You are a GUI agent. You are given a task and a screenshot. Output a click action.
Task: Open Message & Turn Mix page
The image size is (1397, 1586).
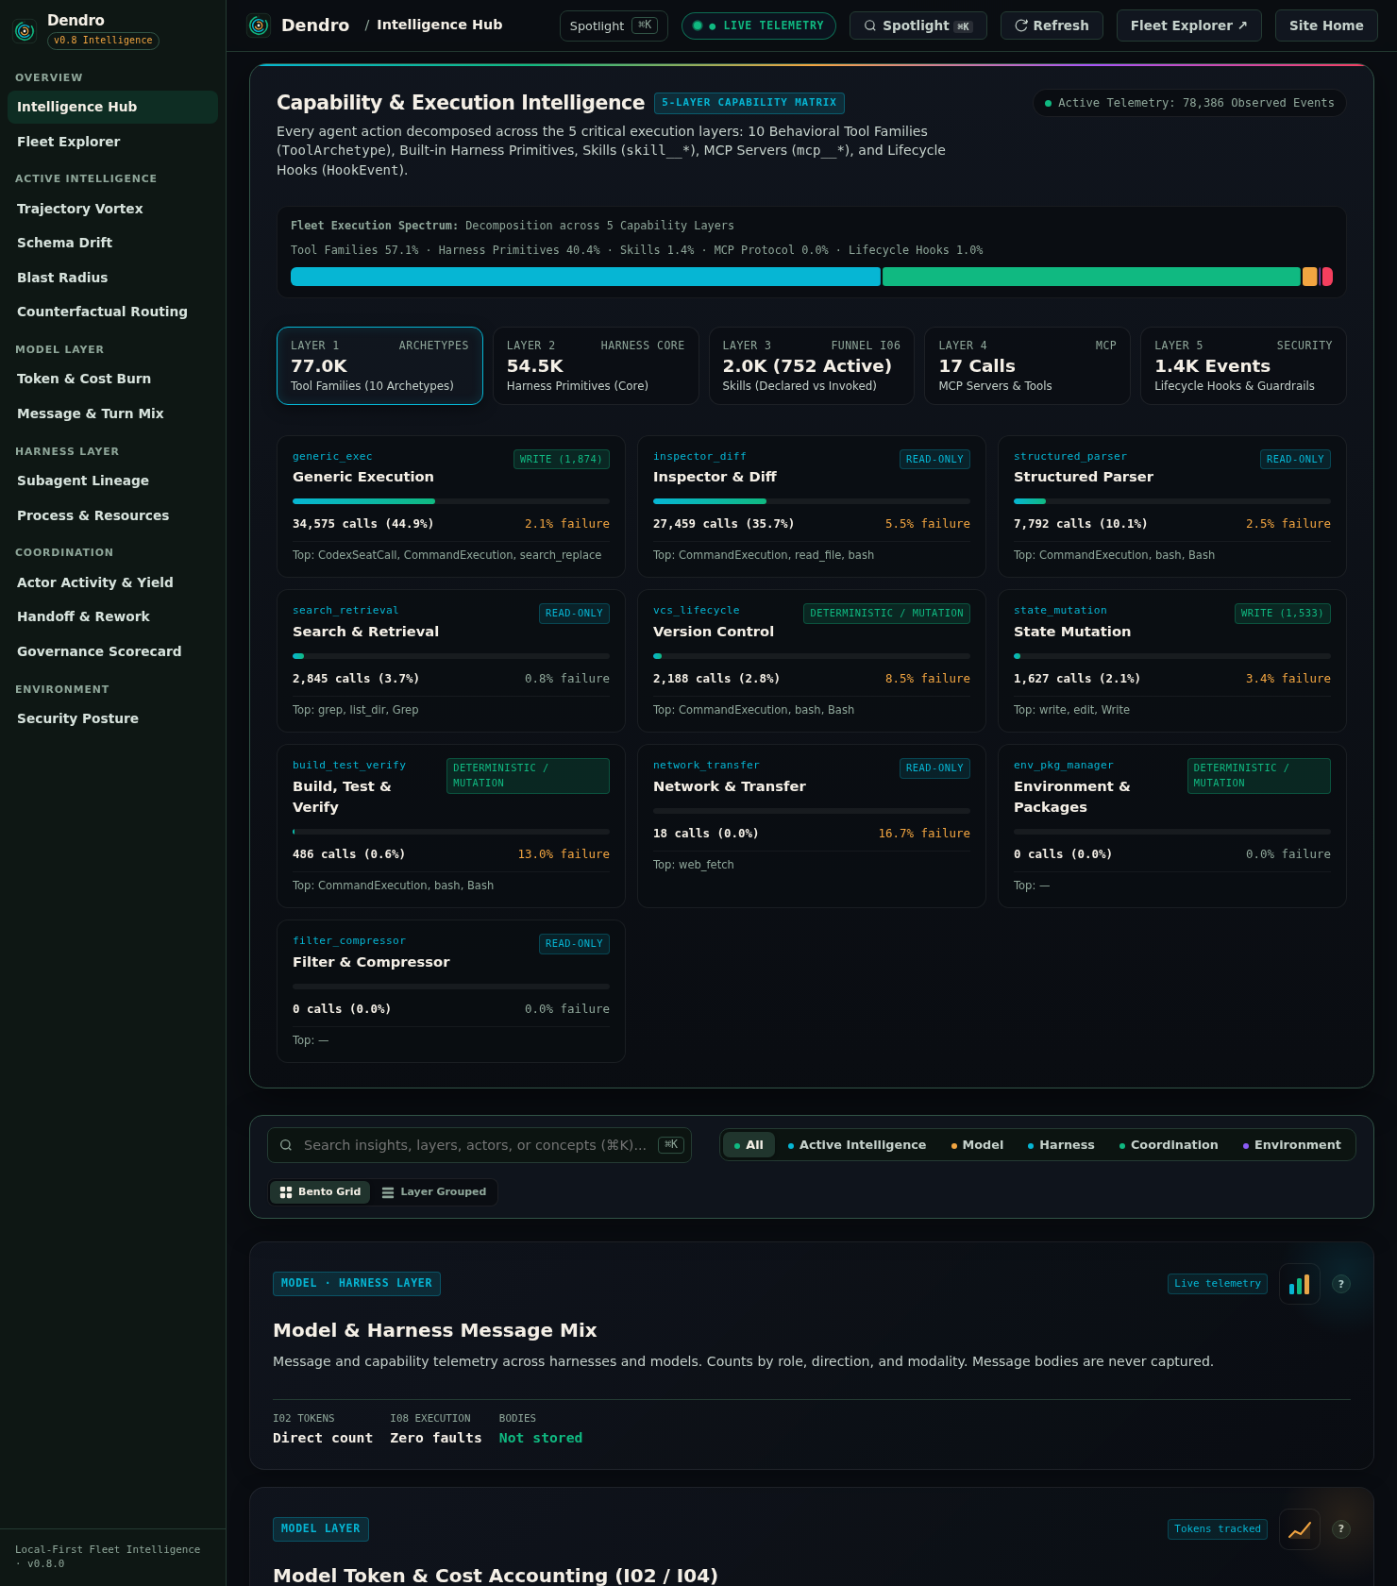(x=112, y=413)
